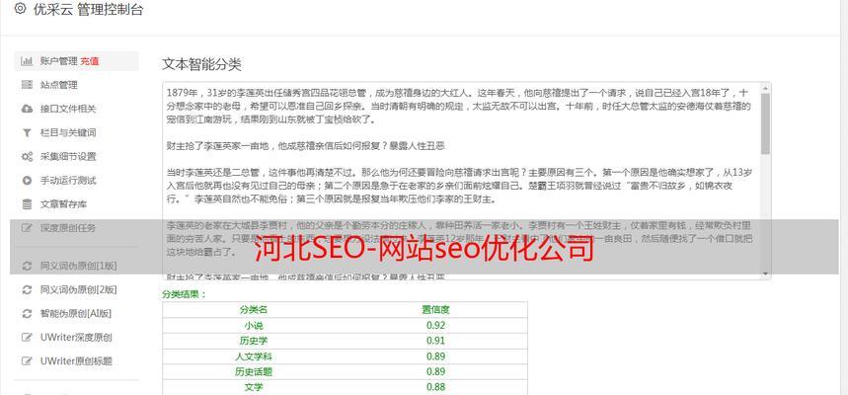848x395 pixels.
Task: Click the gears icon for 采集细节设置
Action: pos(27,156)
